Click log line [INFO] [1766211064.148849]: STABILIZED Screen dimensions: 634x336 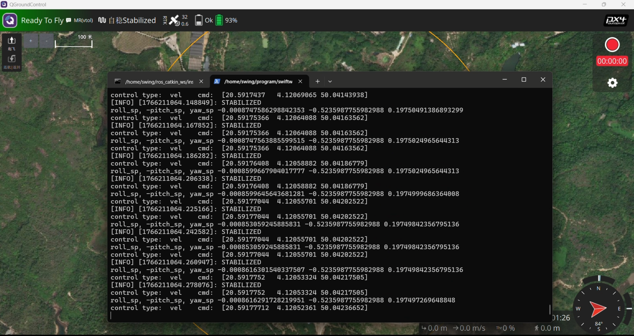pyautogui.click(x=186, y=103)
